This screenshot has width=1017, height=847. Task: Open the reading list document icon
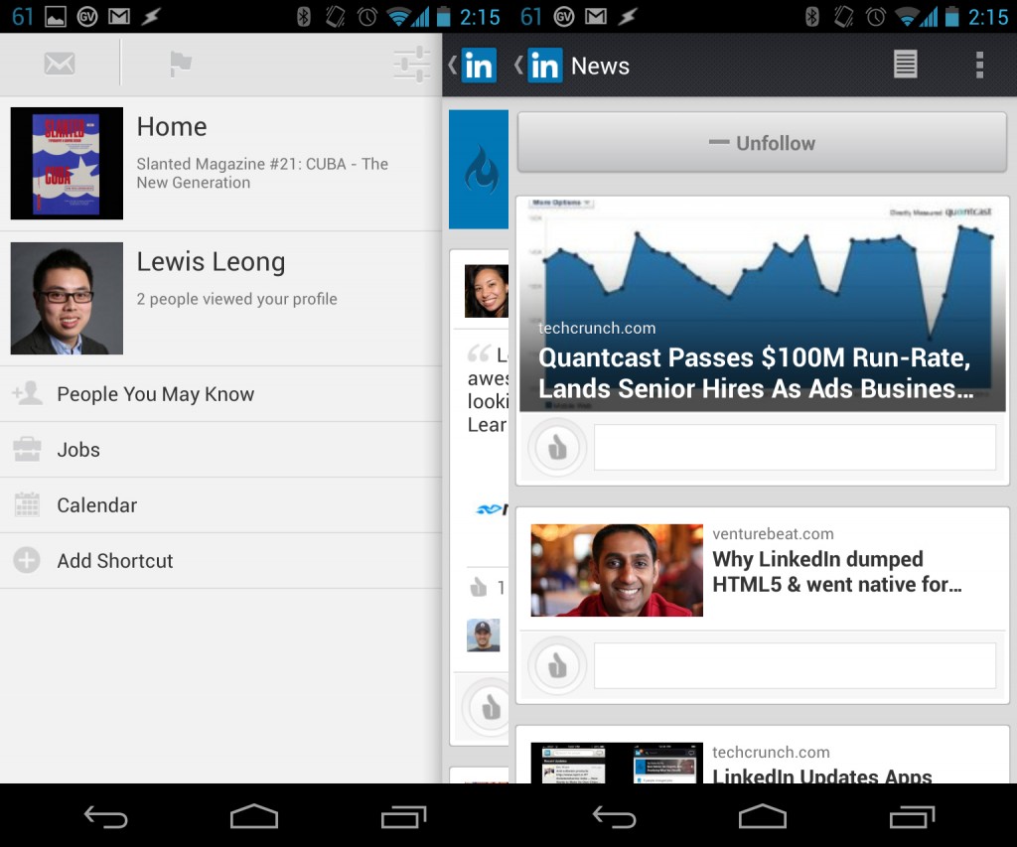[x=905, y=64]
